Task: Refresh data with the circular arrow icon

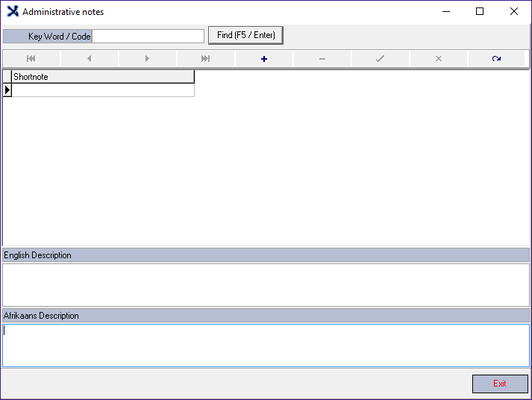Action: coord(497,59)
